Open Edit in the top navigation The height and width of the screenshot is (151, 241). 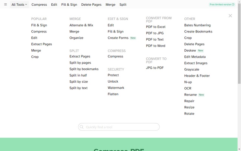54,5
